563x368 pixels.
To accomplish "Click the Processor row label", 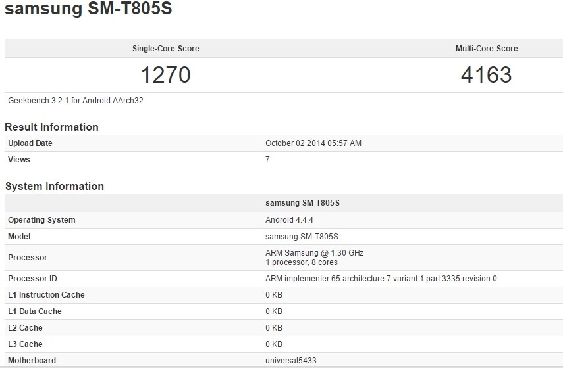I will click(27, 258).
